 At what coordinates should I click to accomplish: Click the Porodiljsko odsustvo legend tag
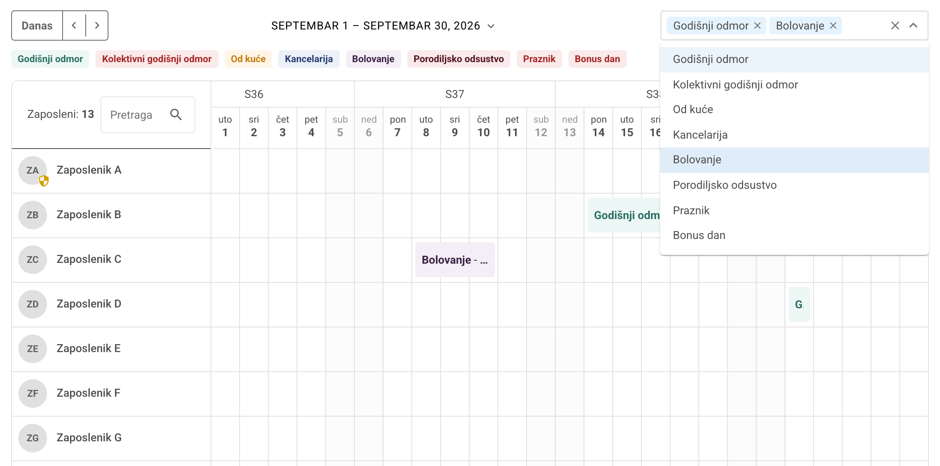(x=458, y=59)
